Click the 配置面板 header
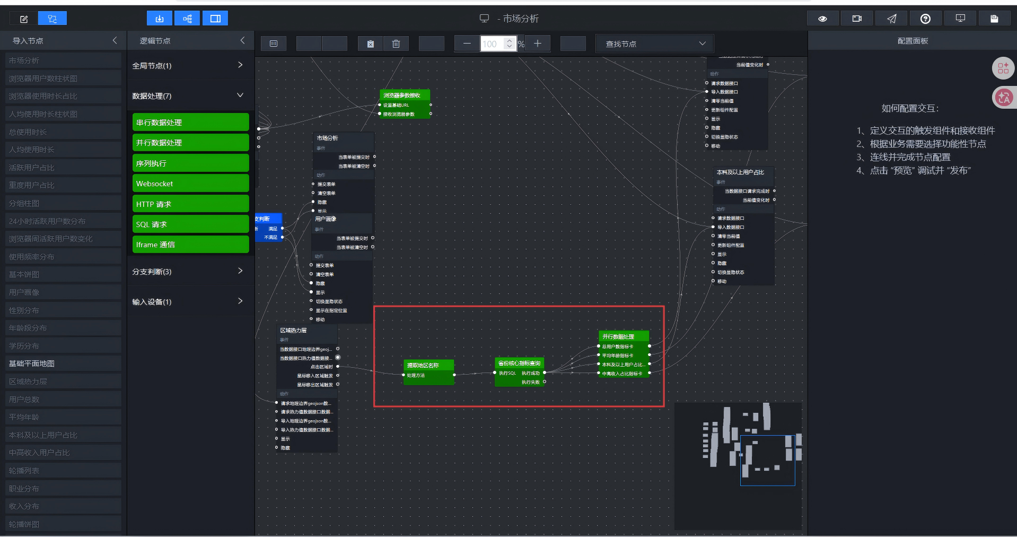 913,41
